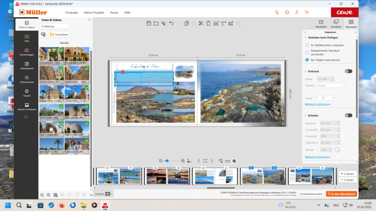The image size is (376, 211).
Task: Toggle the Farbrand switch on
Action: (348, 71)
